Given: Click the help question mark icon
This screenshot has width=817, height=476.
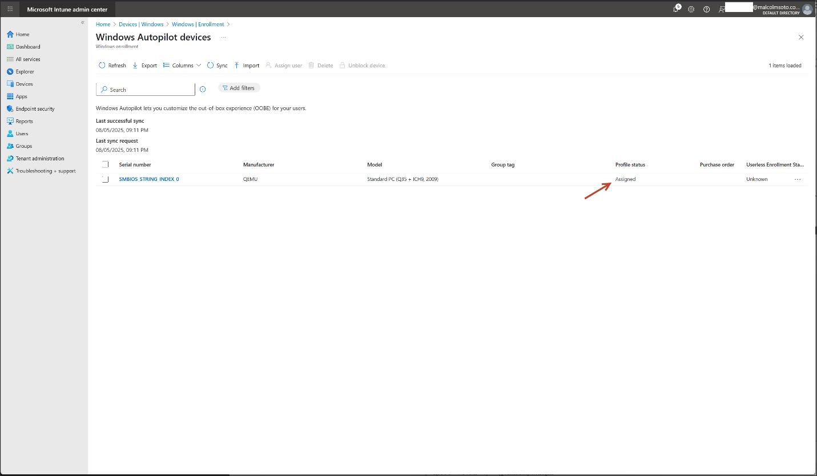Looking at the screenshot, I should (x=706, y=9).
